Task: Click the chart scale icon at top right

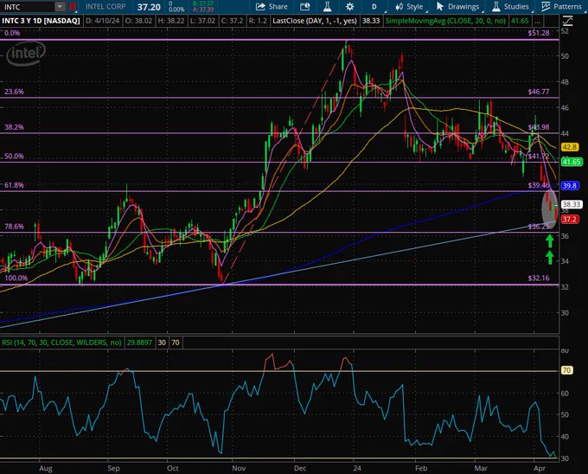Action: pos(568,21)
